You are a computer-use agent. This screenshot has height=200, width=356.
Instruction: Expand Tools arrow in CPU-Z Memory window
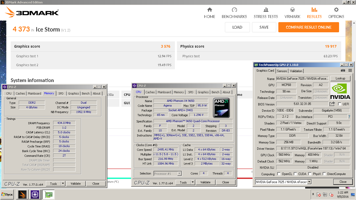[63, 184]
